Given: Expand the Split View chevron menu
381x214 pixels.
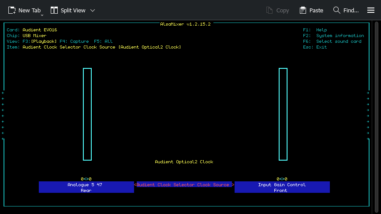Looking at the screenshot, I should tap(92, 10).
